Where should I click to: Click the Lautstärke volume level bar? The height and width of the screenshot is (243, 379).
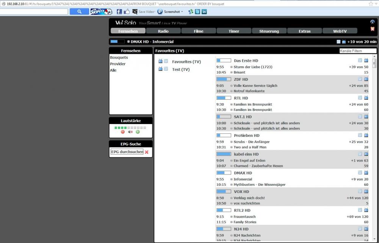[130, 128]
